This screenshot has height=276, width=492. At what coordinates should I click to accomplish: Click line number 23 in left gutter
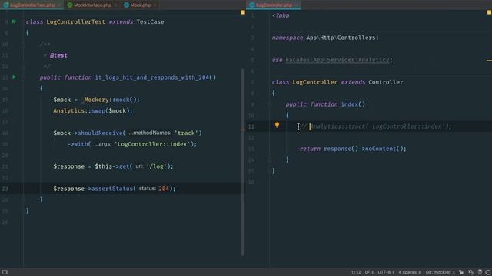[x=5, y=189]
